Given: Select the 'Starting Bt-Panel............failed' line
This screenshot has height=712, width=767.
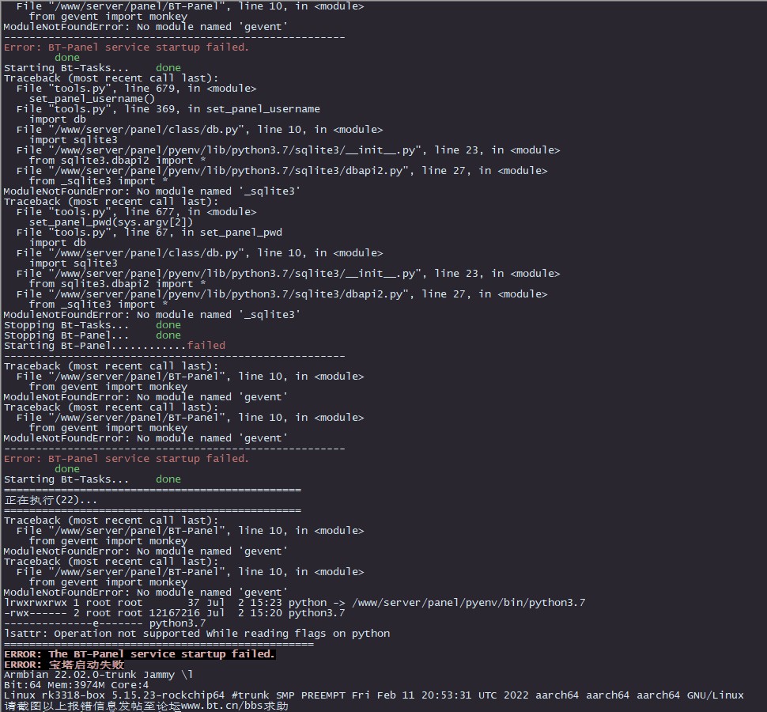Looking at the screenshot, I should point(115,346).
